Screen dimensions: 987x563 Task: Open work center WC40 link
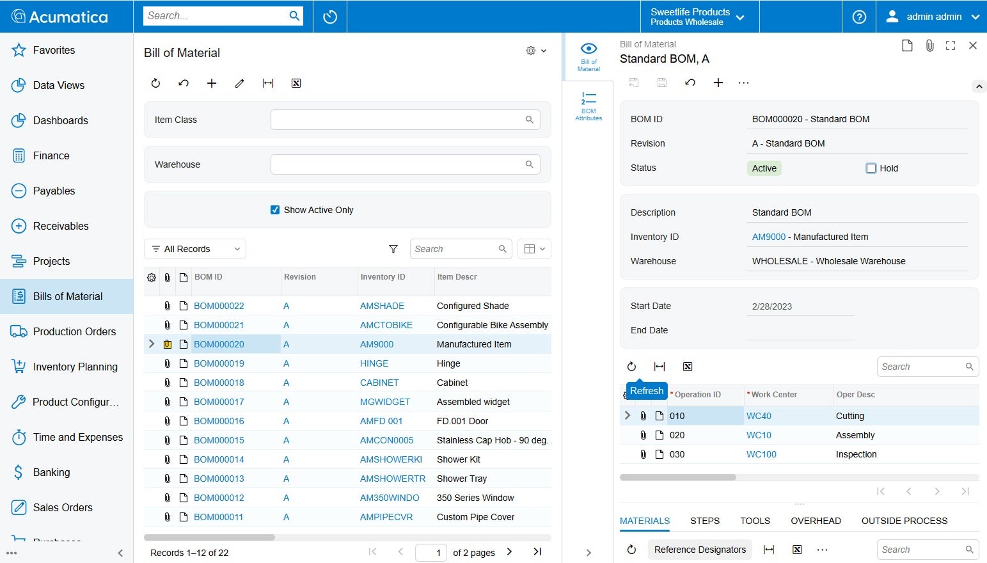point(759,415)
